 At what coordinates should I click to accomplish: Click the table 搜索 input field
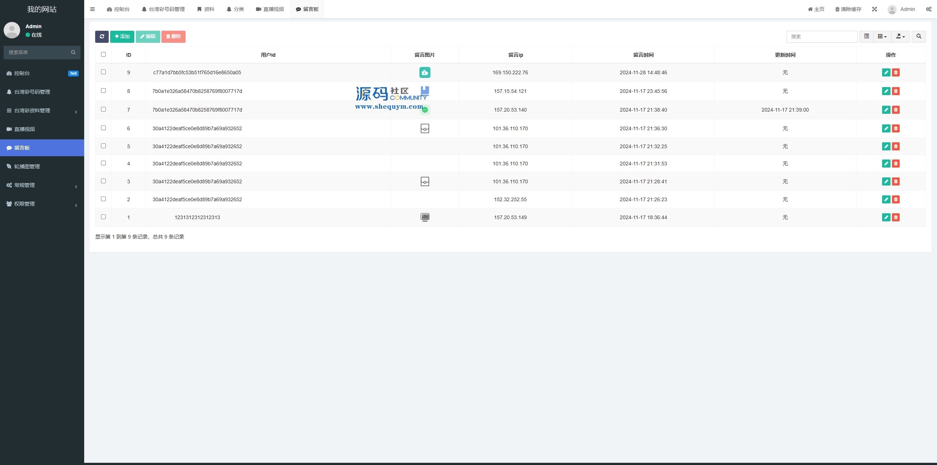click(822, 37)
